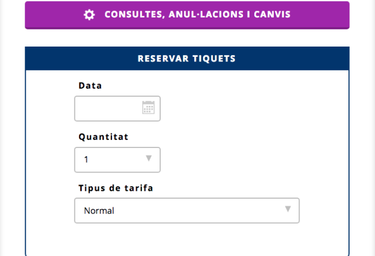
Task: Click the Data field label
Action: point(90,86)
